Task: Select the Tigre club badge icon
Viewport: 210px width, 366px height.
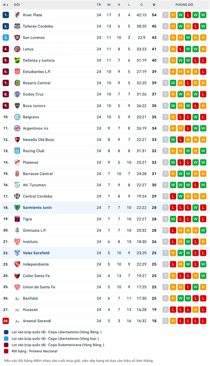Action: (17, 219)
